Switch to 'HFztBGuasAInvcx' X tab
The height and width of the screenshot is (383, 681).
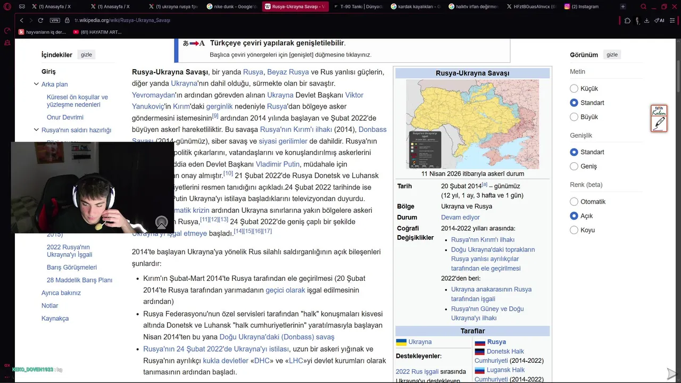[x=531, y=6]
